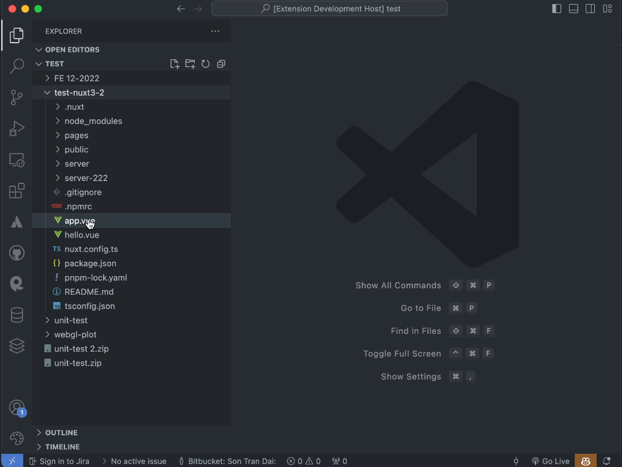Select unit-test 2.zip file

(x=131, y=349)
